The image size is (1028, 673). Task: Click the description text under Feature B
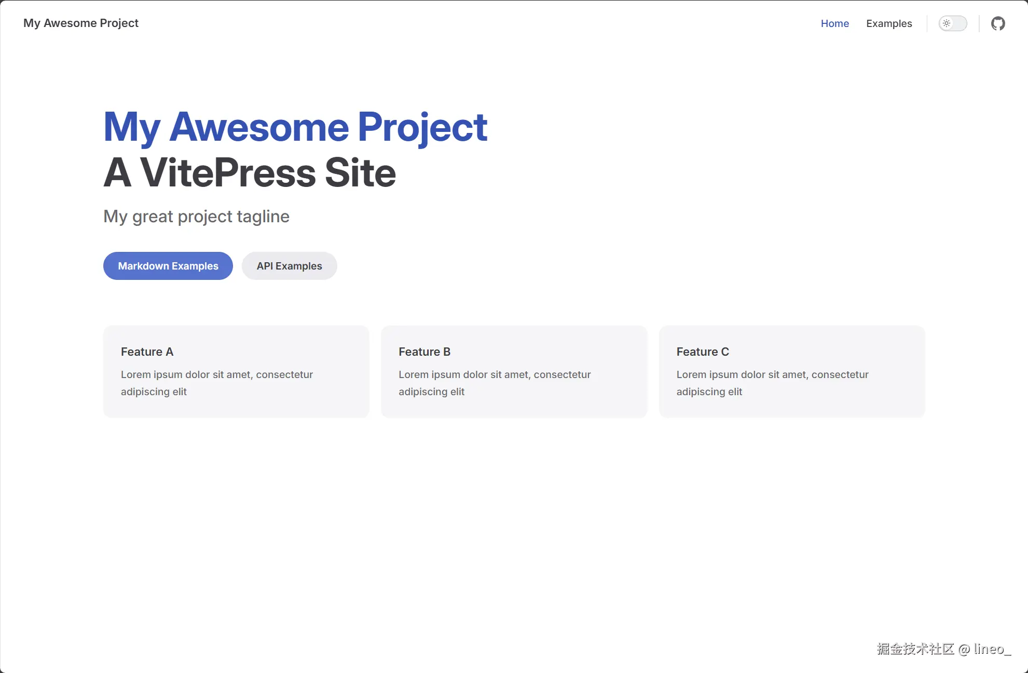tap(494, 383)
